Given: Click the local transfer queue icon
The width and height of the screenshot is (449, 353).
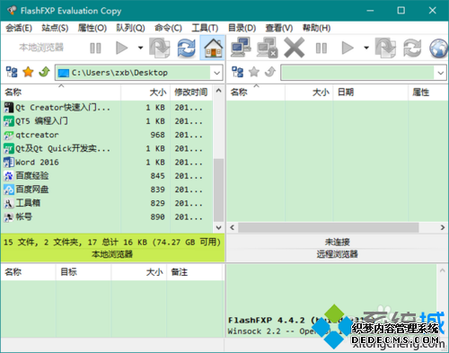Looking at the screenshot, I should pos(159,48).
